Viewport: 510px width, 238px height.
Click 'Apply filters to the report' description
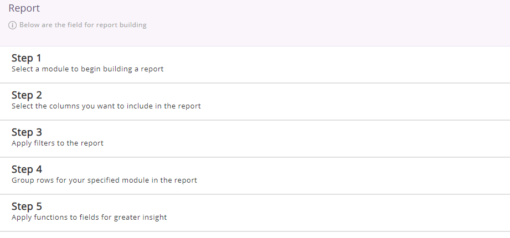pyautogui.click(x=58, y=143)
